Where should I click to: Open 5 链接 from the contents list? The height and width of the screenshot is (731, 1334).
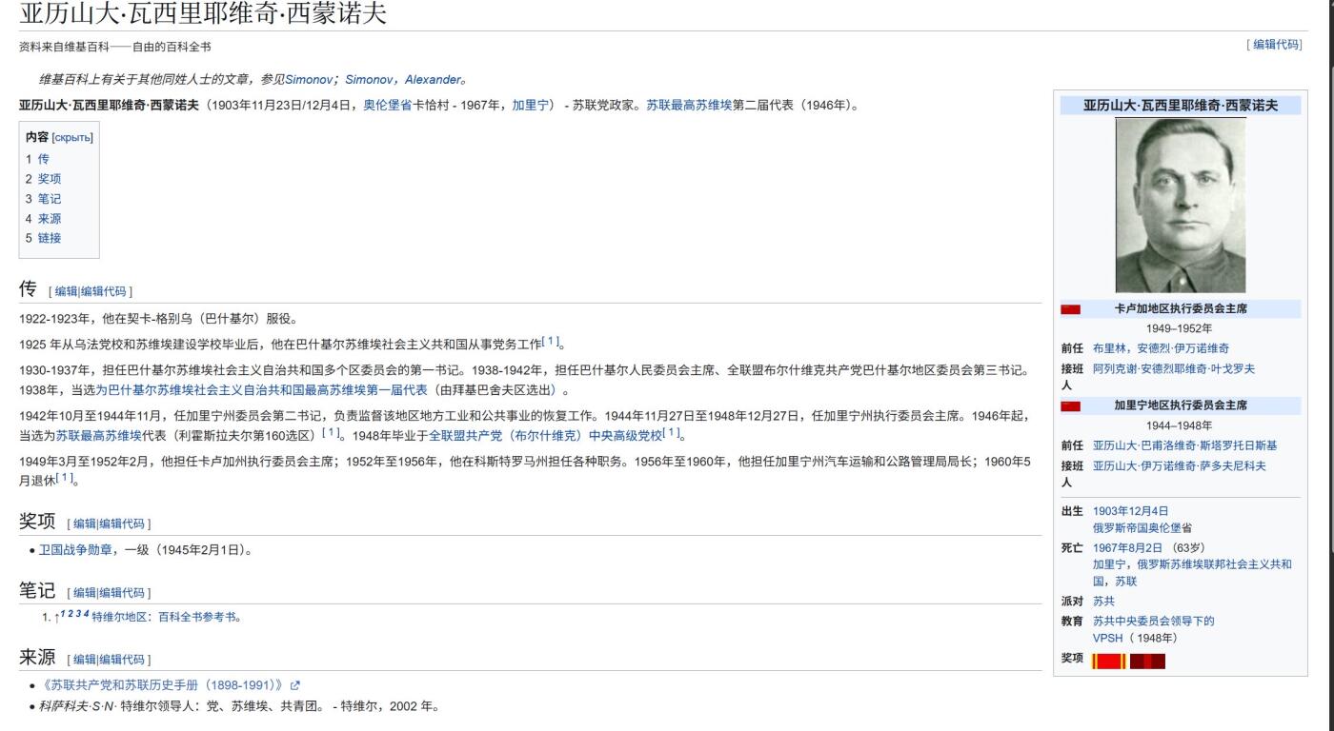pos(44,238)
